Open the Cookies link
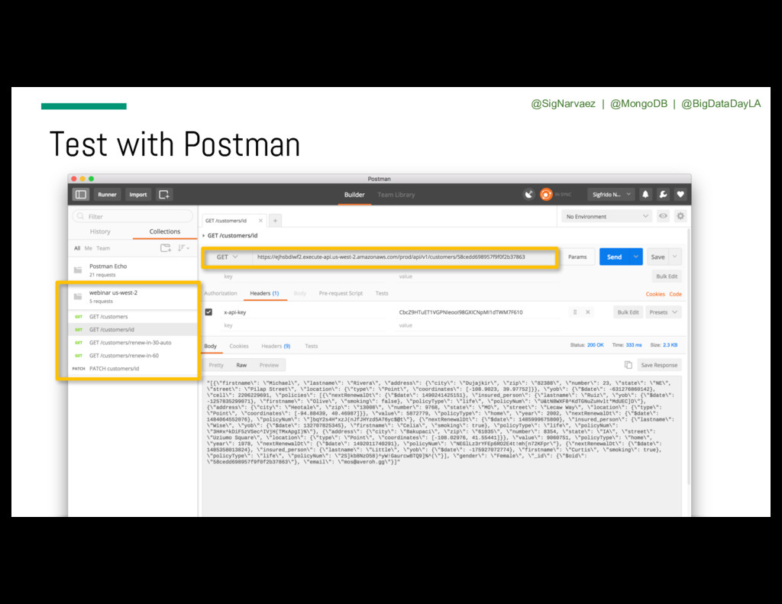The height and width of the screenshot is (604, 782). tap(655, 294)
